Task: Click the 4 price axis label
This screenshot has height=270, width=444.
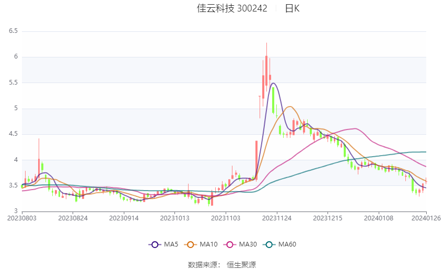Action: coord(16,160)
